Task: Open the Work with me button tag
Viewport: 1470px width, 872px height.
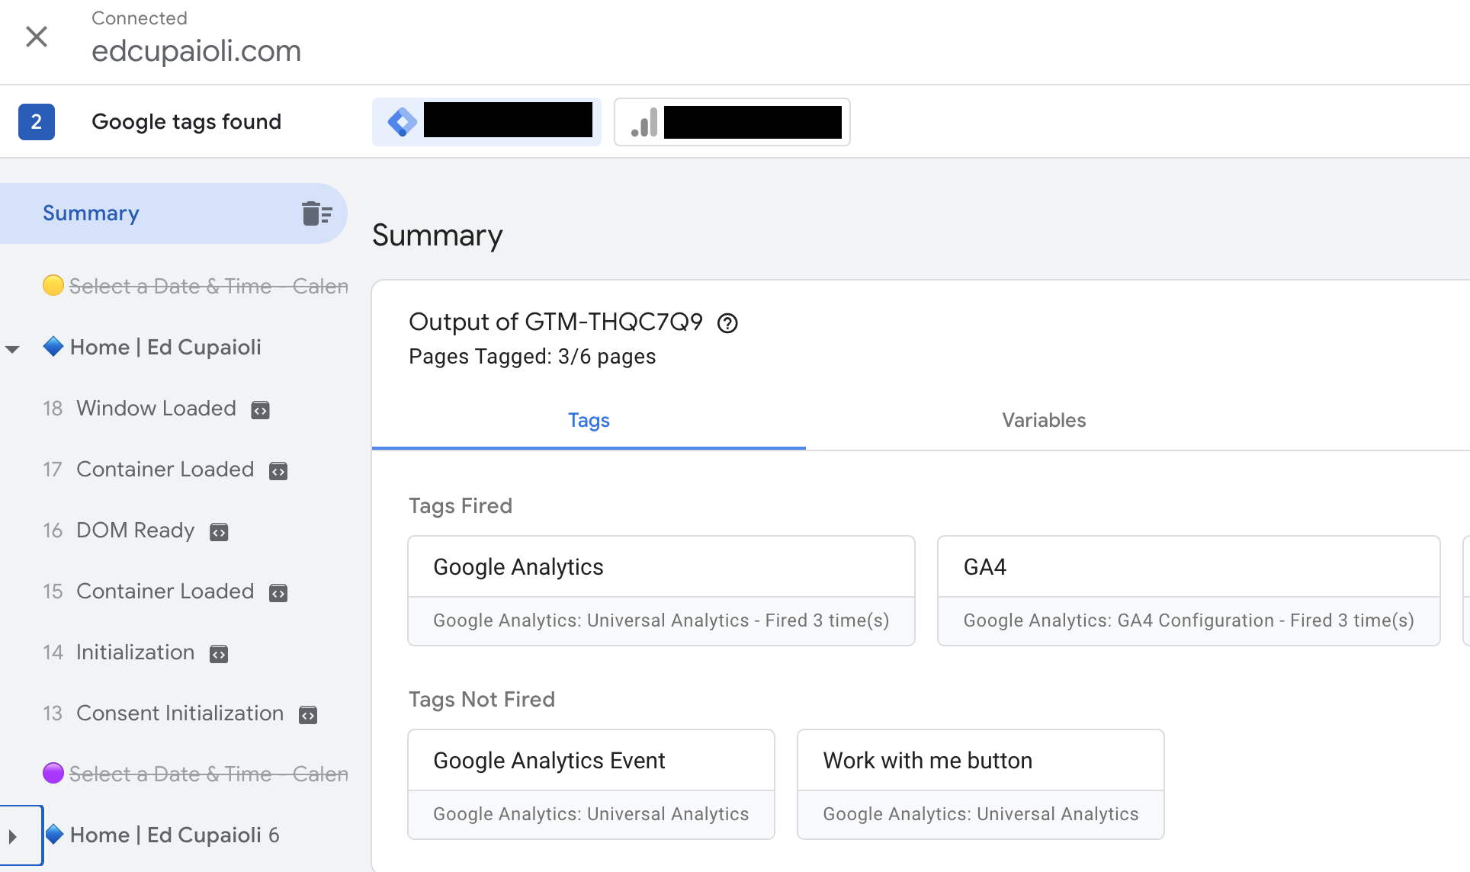Action: click(980, 784)
